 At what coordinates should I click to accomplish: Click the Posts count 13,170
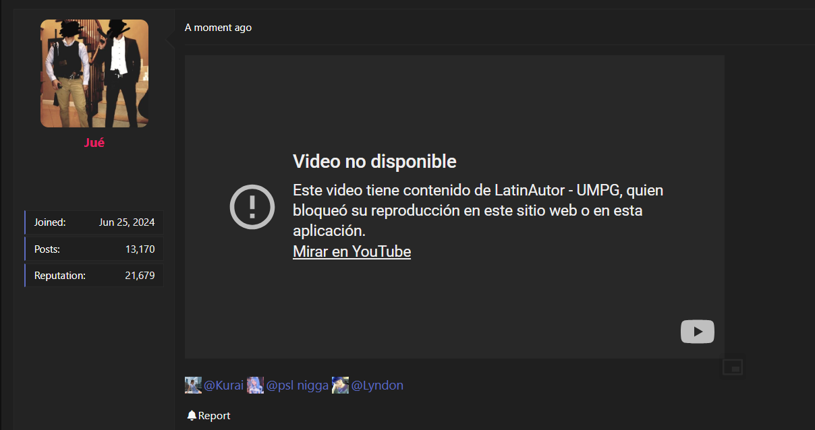click(x=140, y=249)
